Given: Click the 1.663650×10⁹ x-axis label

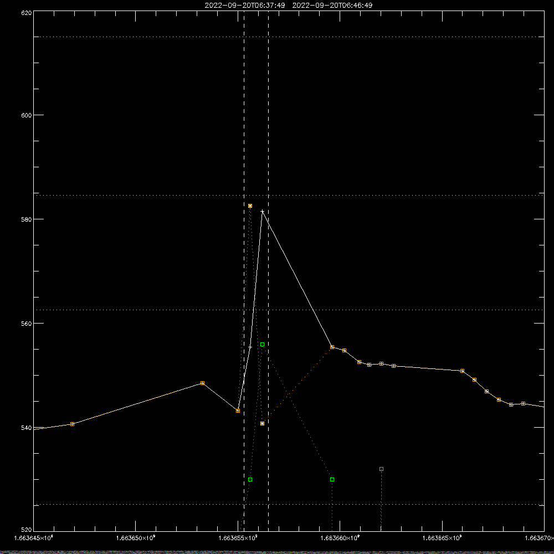Looking at the screenshot, I should pos(136,538).
